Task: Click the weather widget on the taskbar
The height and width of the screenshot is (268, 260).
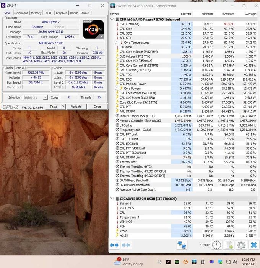Action: [x=128, y=261]
